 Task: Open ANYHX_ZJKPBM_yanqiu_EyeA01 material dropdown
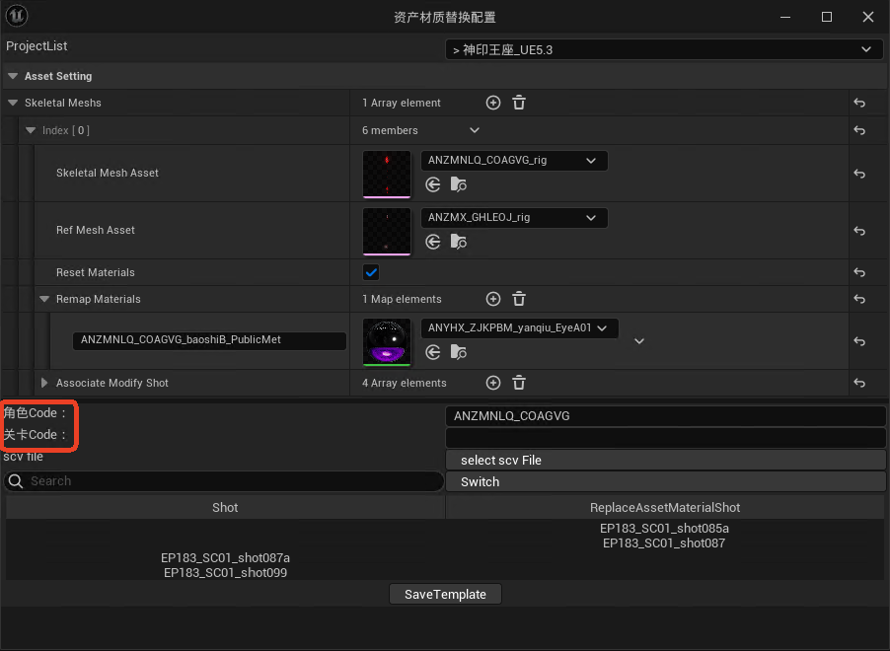click(519, 327)
